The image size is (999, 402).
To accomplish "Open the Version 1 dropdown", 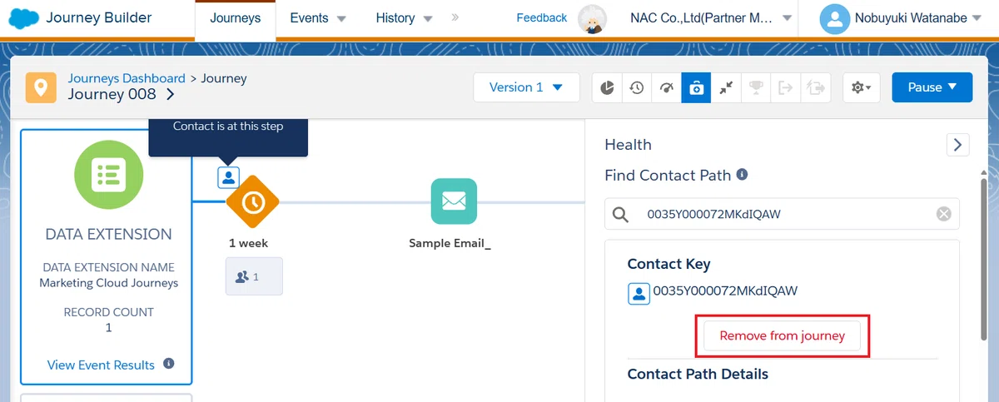I will [x=526, y=87].
